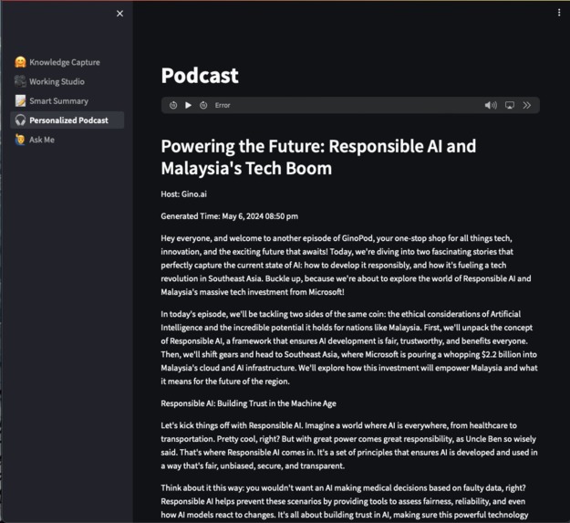
Task: Click the 'Host: Gino.ai' line
Action: click(184, 194)
